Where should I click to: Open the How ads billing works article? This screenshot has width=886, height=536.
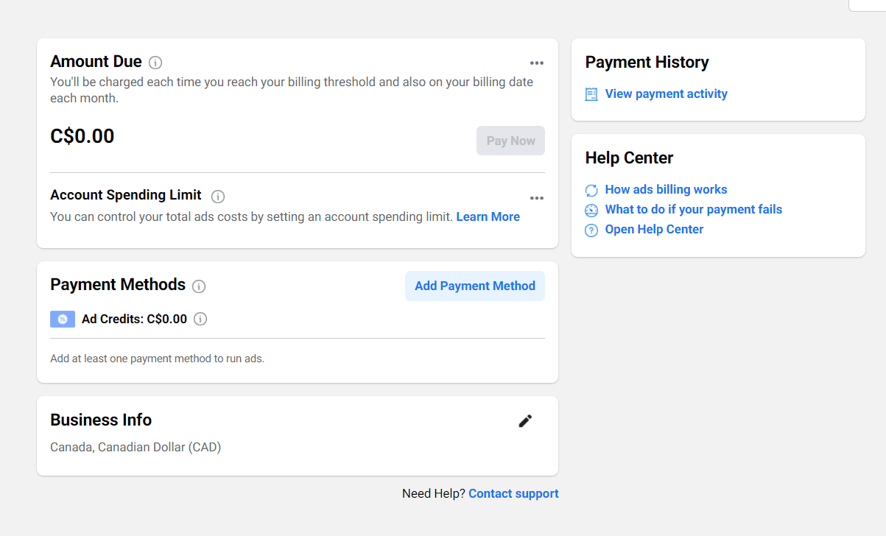click(666, 189)
